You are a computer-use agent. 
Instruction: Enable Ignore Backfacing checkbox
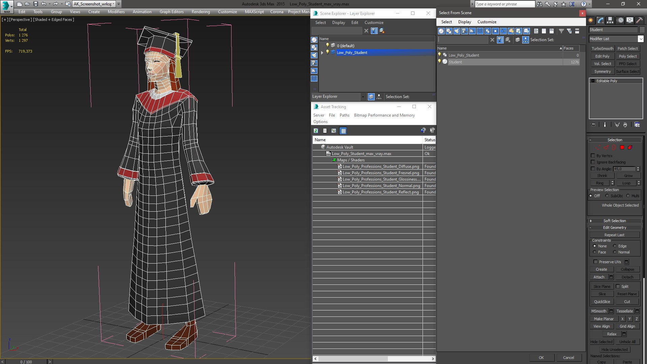tap(593, 162)
